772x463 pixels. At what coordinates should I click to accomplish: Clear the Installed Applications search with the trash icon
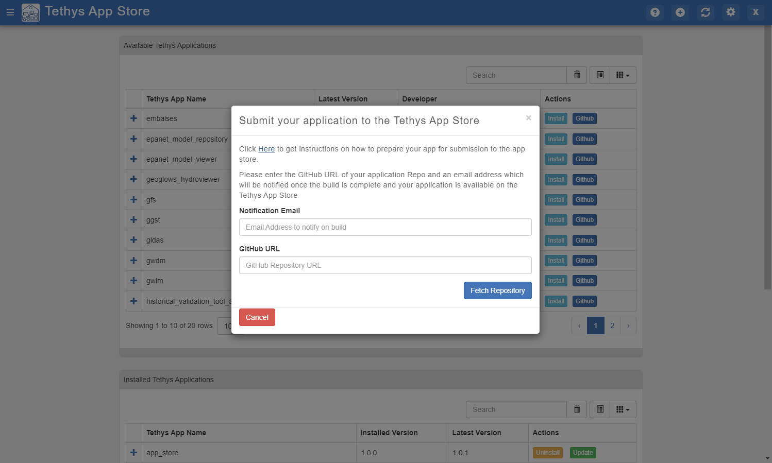point(577,409)
